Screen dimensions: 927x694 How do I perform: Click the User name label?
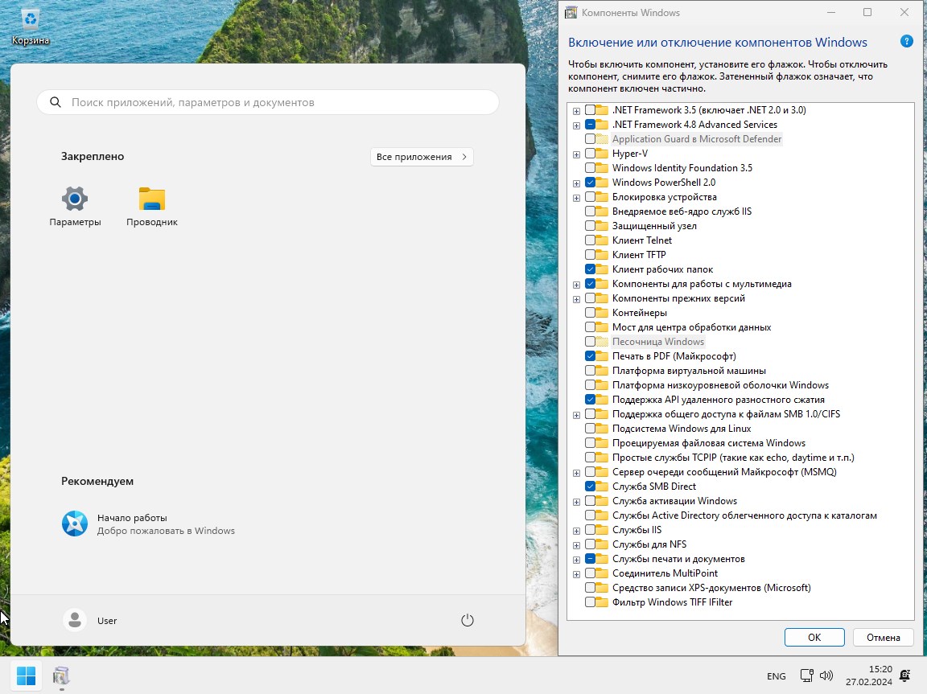click(107, 621)
